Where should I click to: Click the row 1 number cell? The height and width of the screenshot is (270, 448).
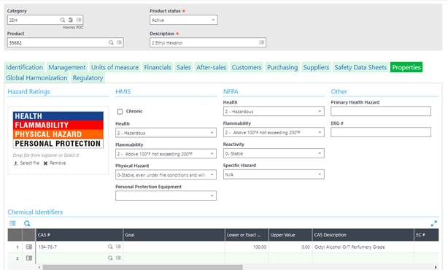pos(15,247)
